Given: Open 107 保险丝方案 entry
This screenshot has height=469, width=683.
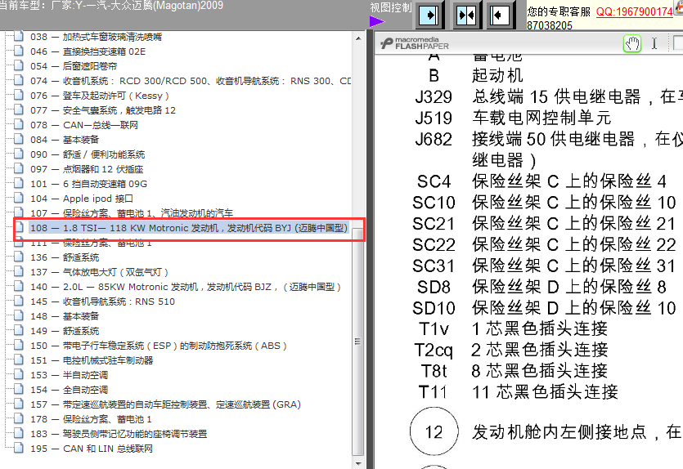Looking at the screenshot, I should pos(132,213).
